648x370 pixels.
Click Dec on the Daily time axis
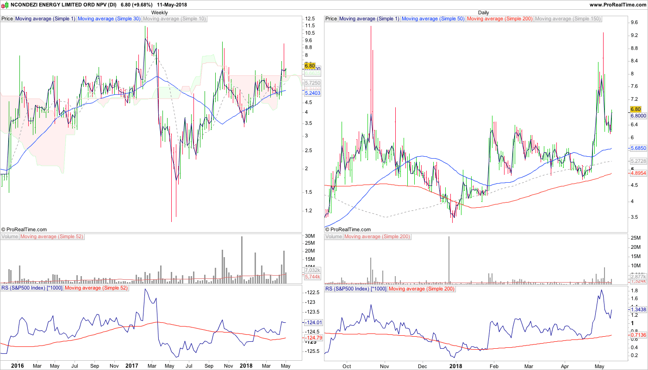pos(423,366)
